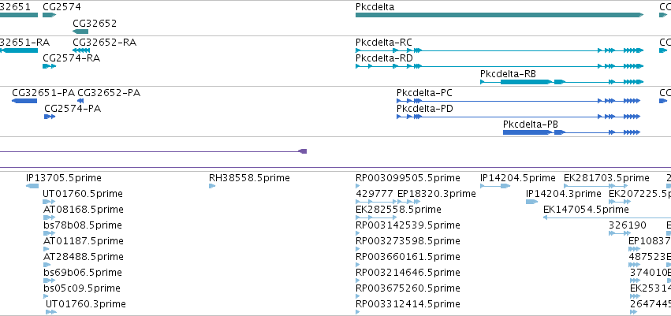Click the Pkcdelta-PD label
671x316 pixels.
425,109
